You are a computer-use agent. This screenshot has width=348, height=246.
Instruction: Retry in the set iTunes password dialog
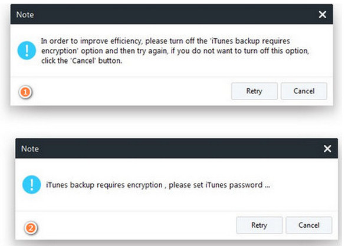point(259,225)
